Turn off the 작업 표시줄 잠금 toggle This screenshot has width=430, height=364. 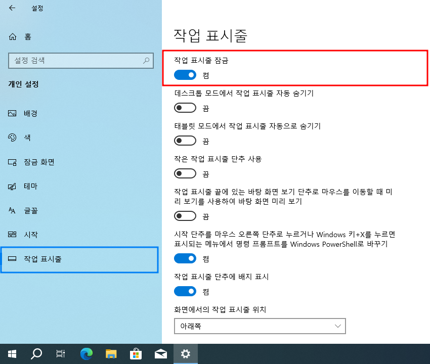coord(185,75)
